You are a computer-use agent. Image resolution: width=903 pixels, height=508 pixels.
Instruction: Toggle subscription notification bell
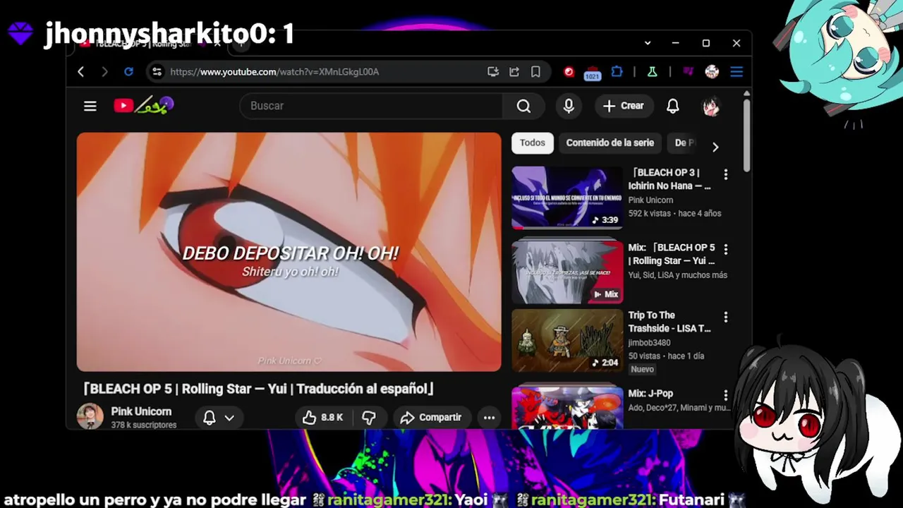(x=210, y=418)
